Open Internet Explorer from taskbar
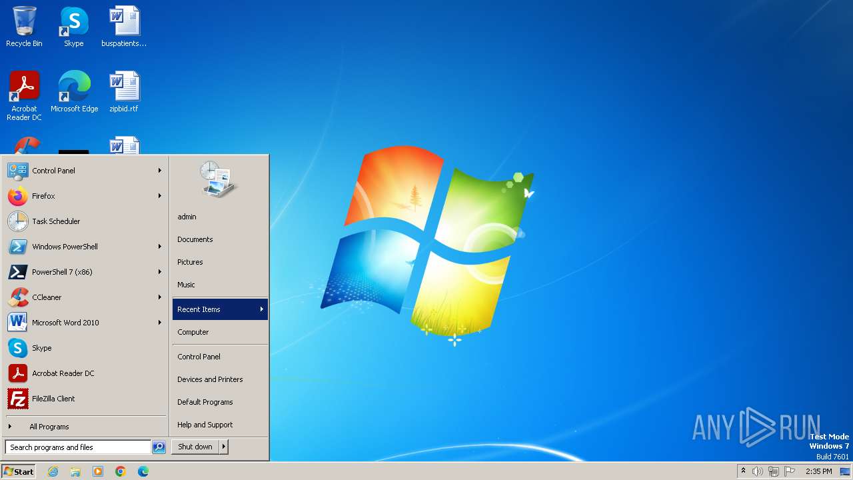Screen dimensions: 853x480 click(x=53, y=471)
